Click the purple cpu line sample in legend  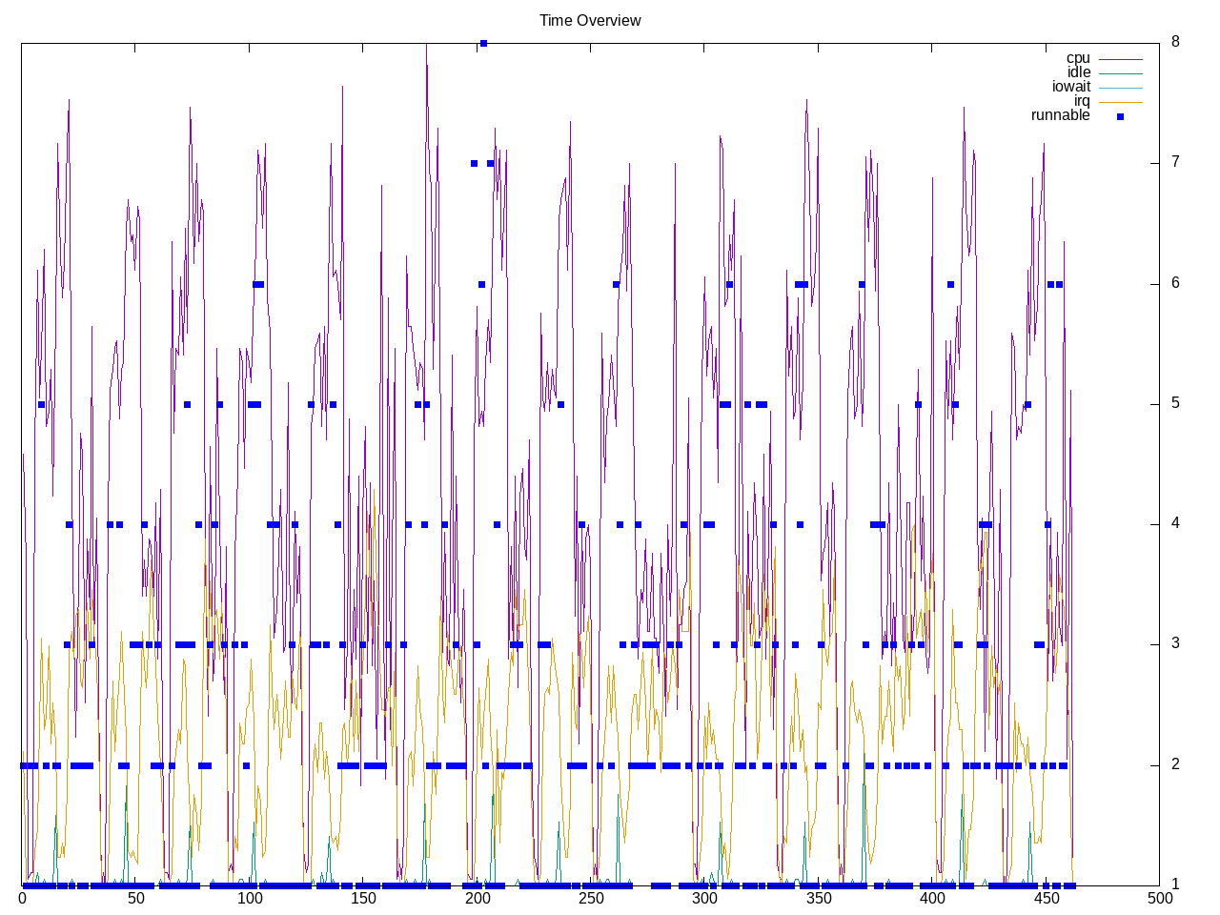(1120, 59)
